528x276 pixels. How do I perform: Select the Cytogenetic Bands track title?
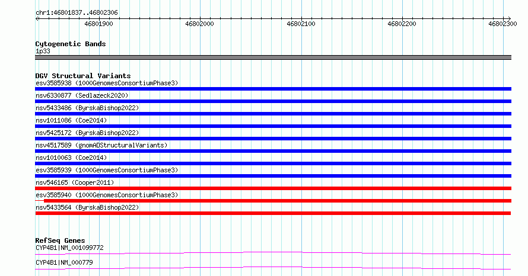71,44
